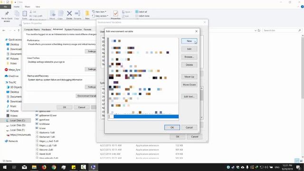Select OneDrive in navigation pane

(x=11, y=76)
